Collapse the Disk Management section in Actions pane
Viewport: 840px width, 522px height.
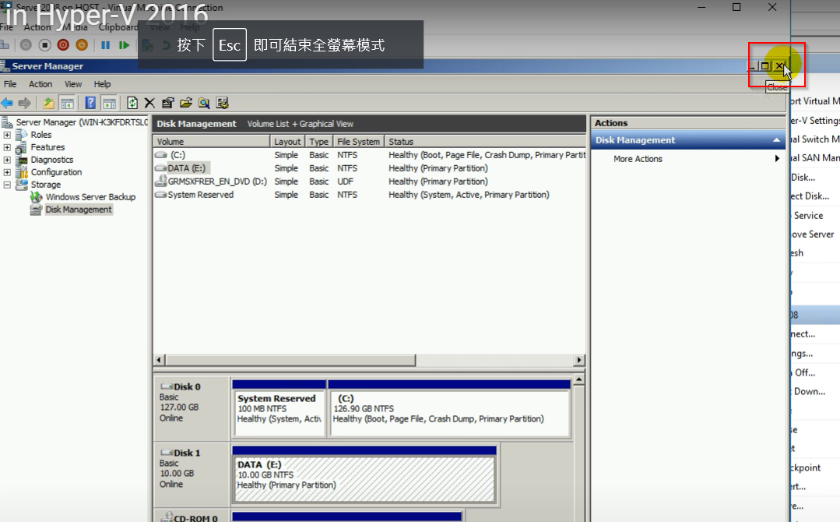776,140
